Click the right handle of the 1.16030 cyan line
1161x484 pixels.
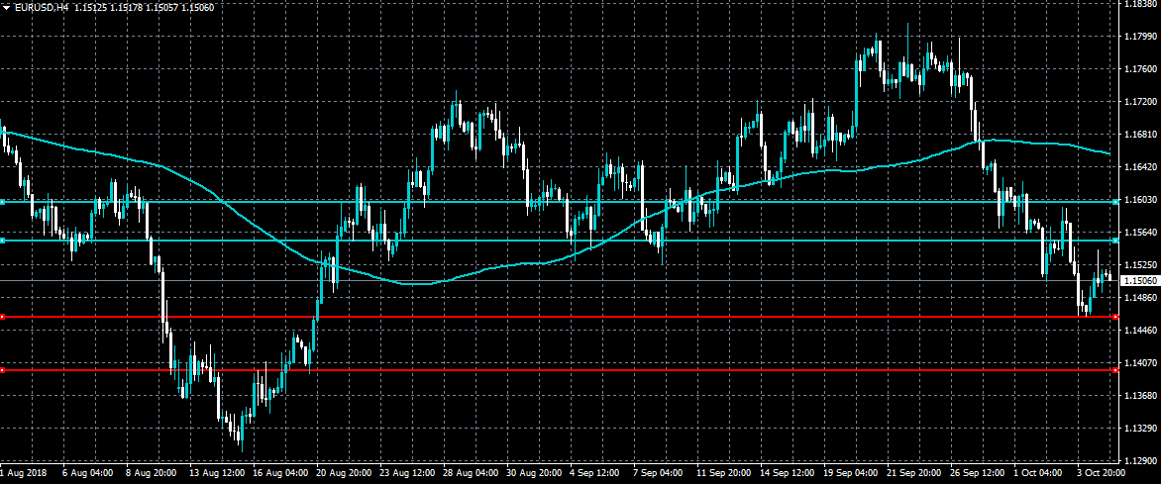tap(1115, 201)
